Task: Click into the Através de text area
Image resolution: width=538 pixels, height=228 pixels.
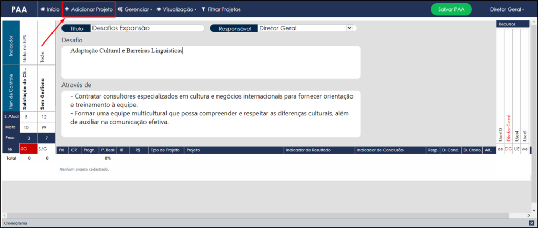Action: click(x=211, y=114)
